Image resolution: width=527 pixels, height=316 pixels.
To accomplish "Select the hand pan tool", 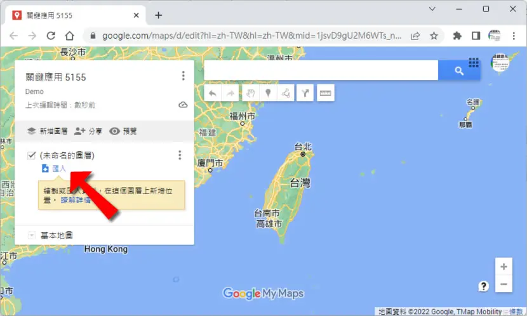I will [x=250, y=93].
